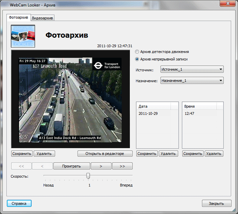Jump to end with >> button
Viewport: 238px width, 214px height.
click(122, 166)
